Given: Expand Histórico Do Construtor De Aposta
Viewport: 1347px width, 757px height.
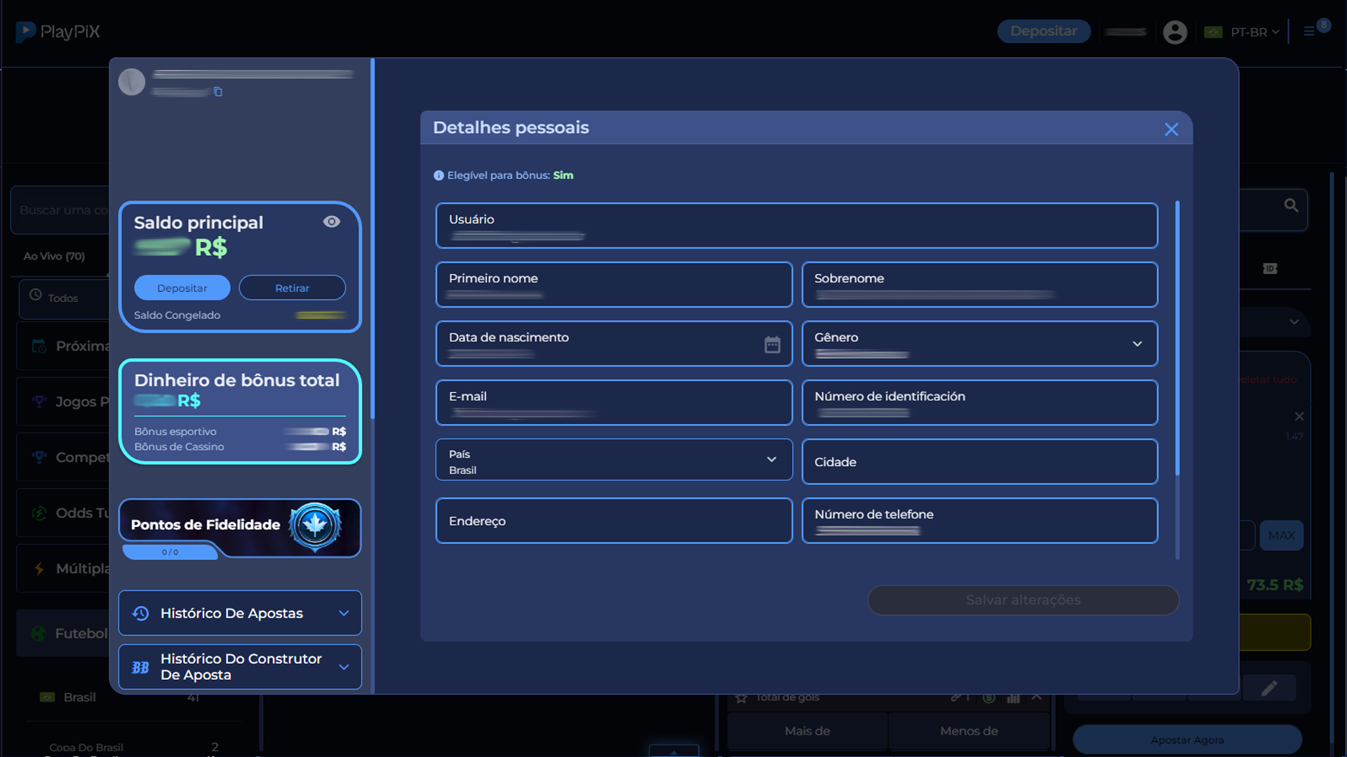Looking at the screenshot, I should pos(240,667).
